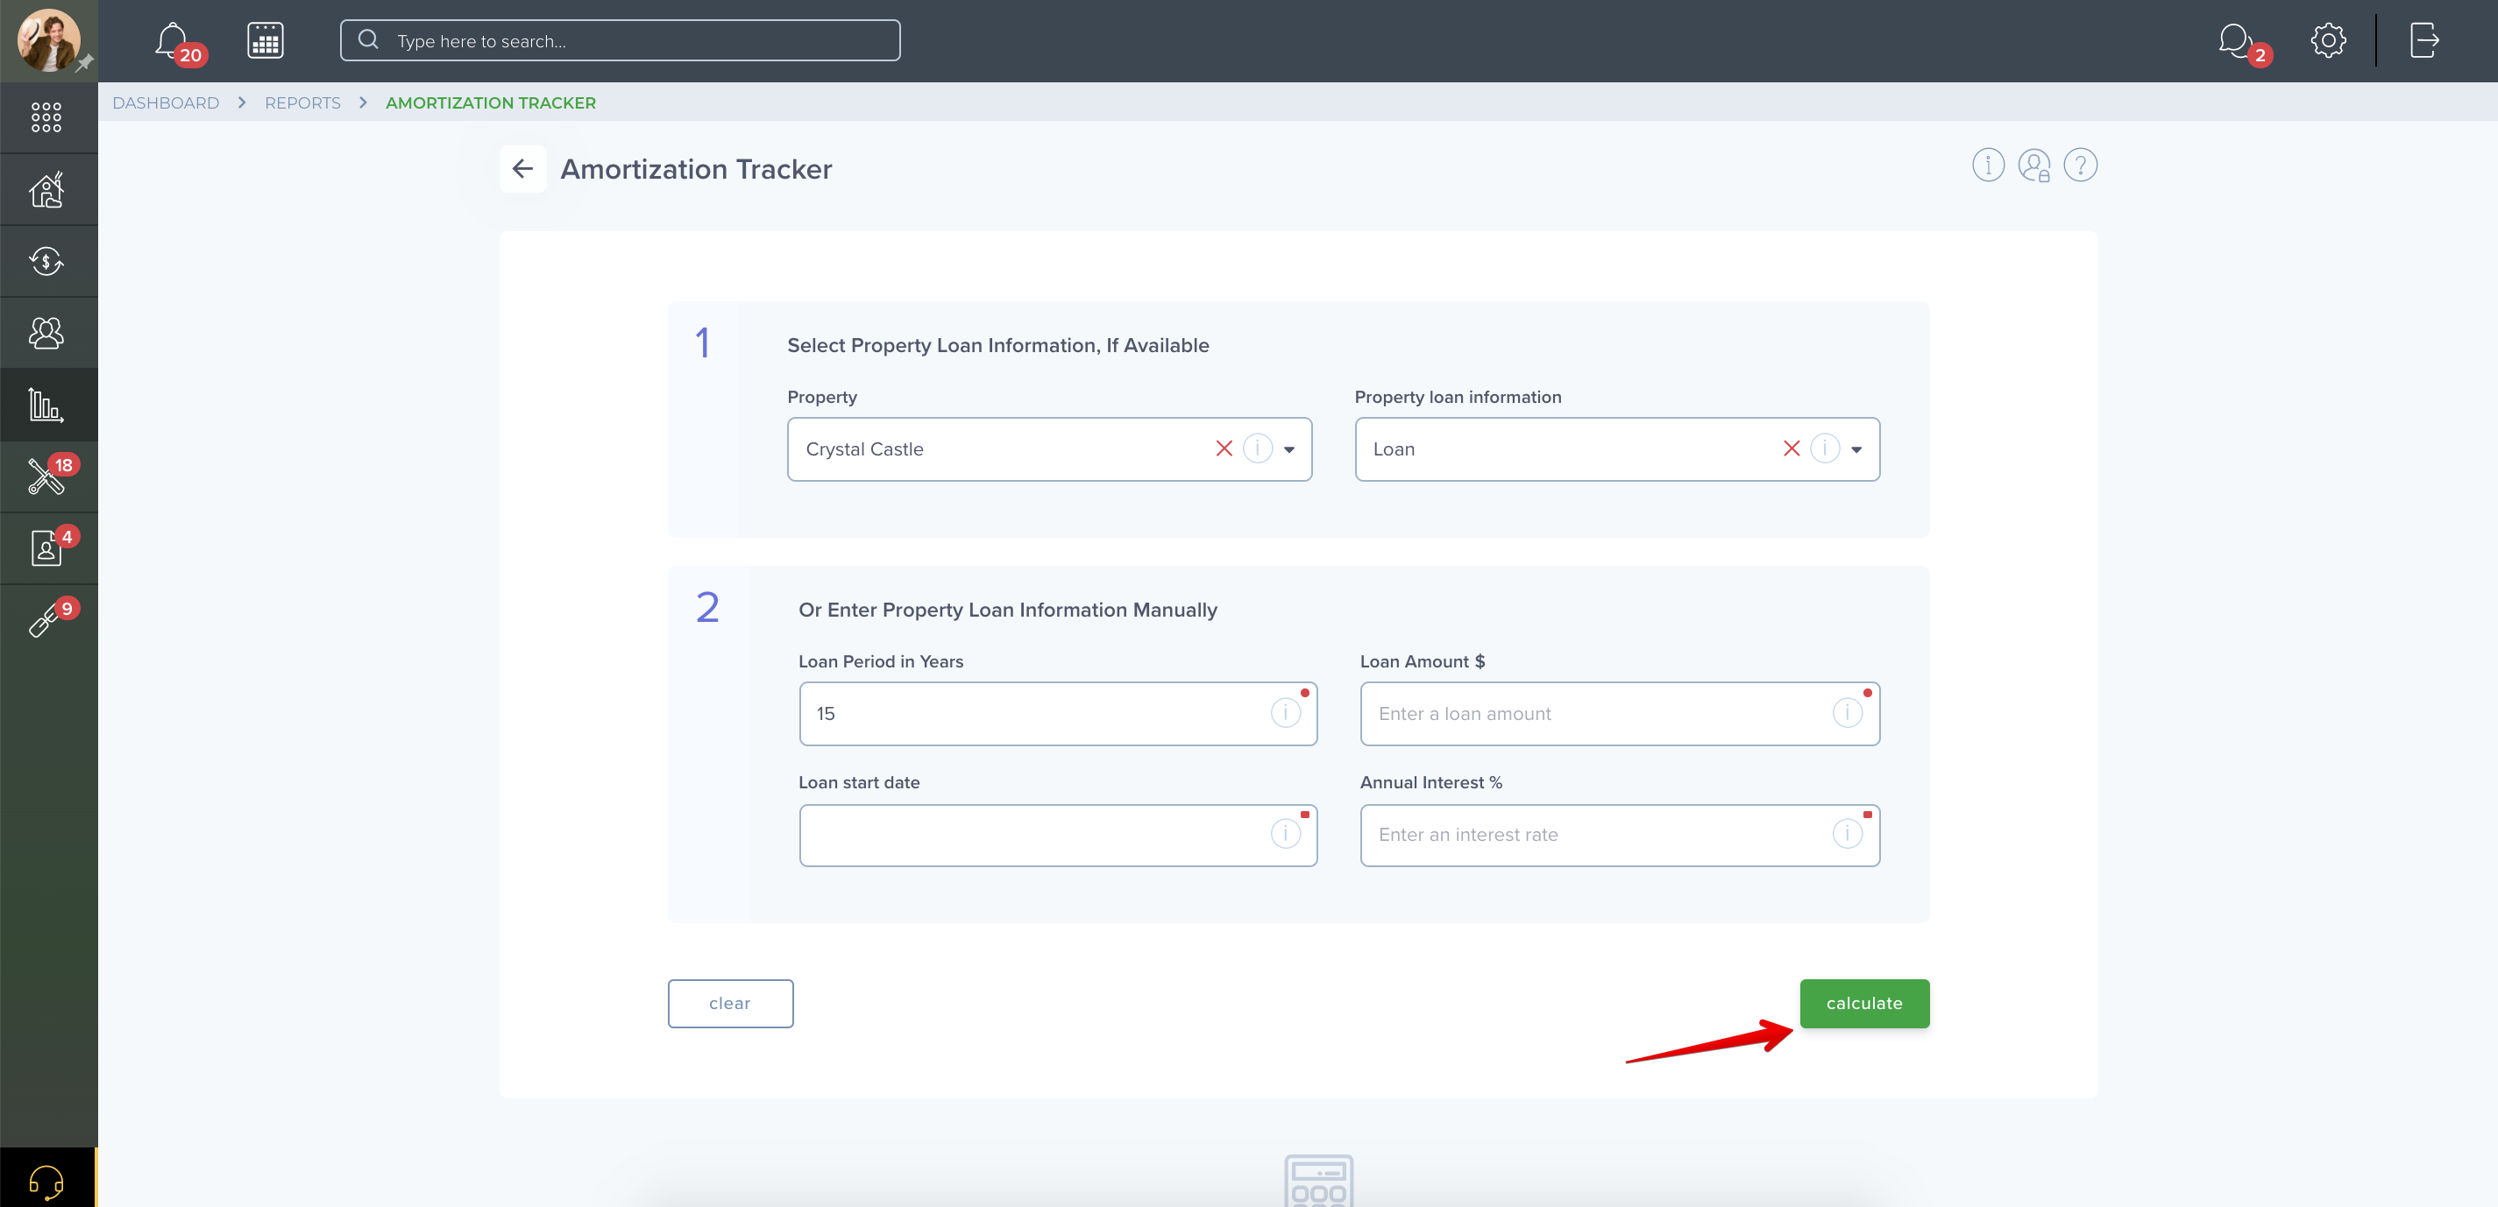Open the accounting dollar icon in sidebar

tap(46, 260)
